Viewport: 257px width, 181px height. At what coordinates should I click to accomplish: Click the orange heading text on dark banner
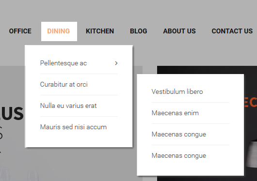click(250, 102)
